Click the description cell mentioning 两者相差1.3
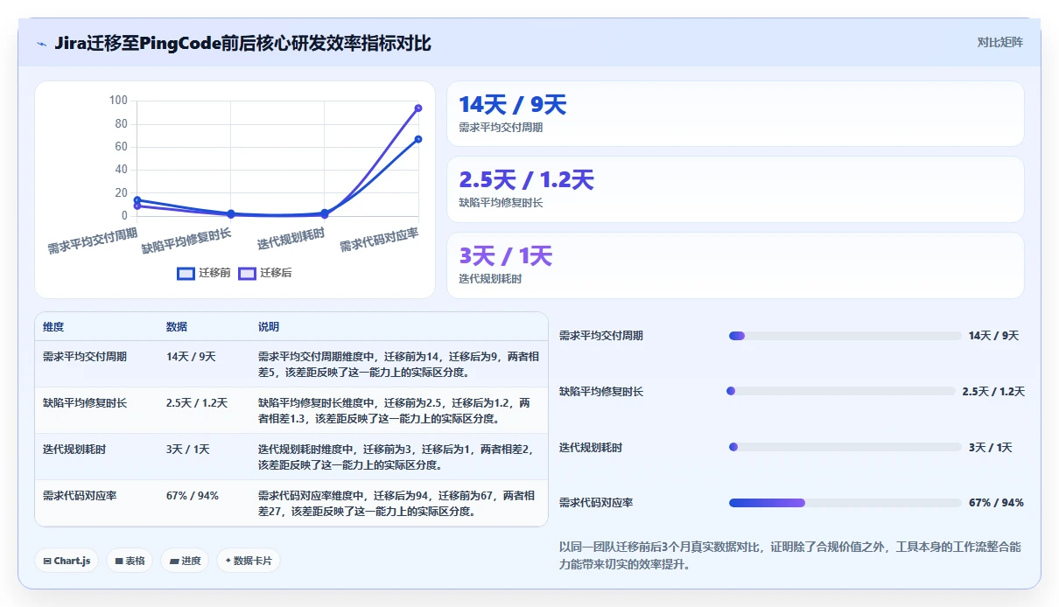Image resolution: width=1059 pixels, height=607 pixels. 398,411
